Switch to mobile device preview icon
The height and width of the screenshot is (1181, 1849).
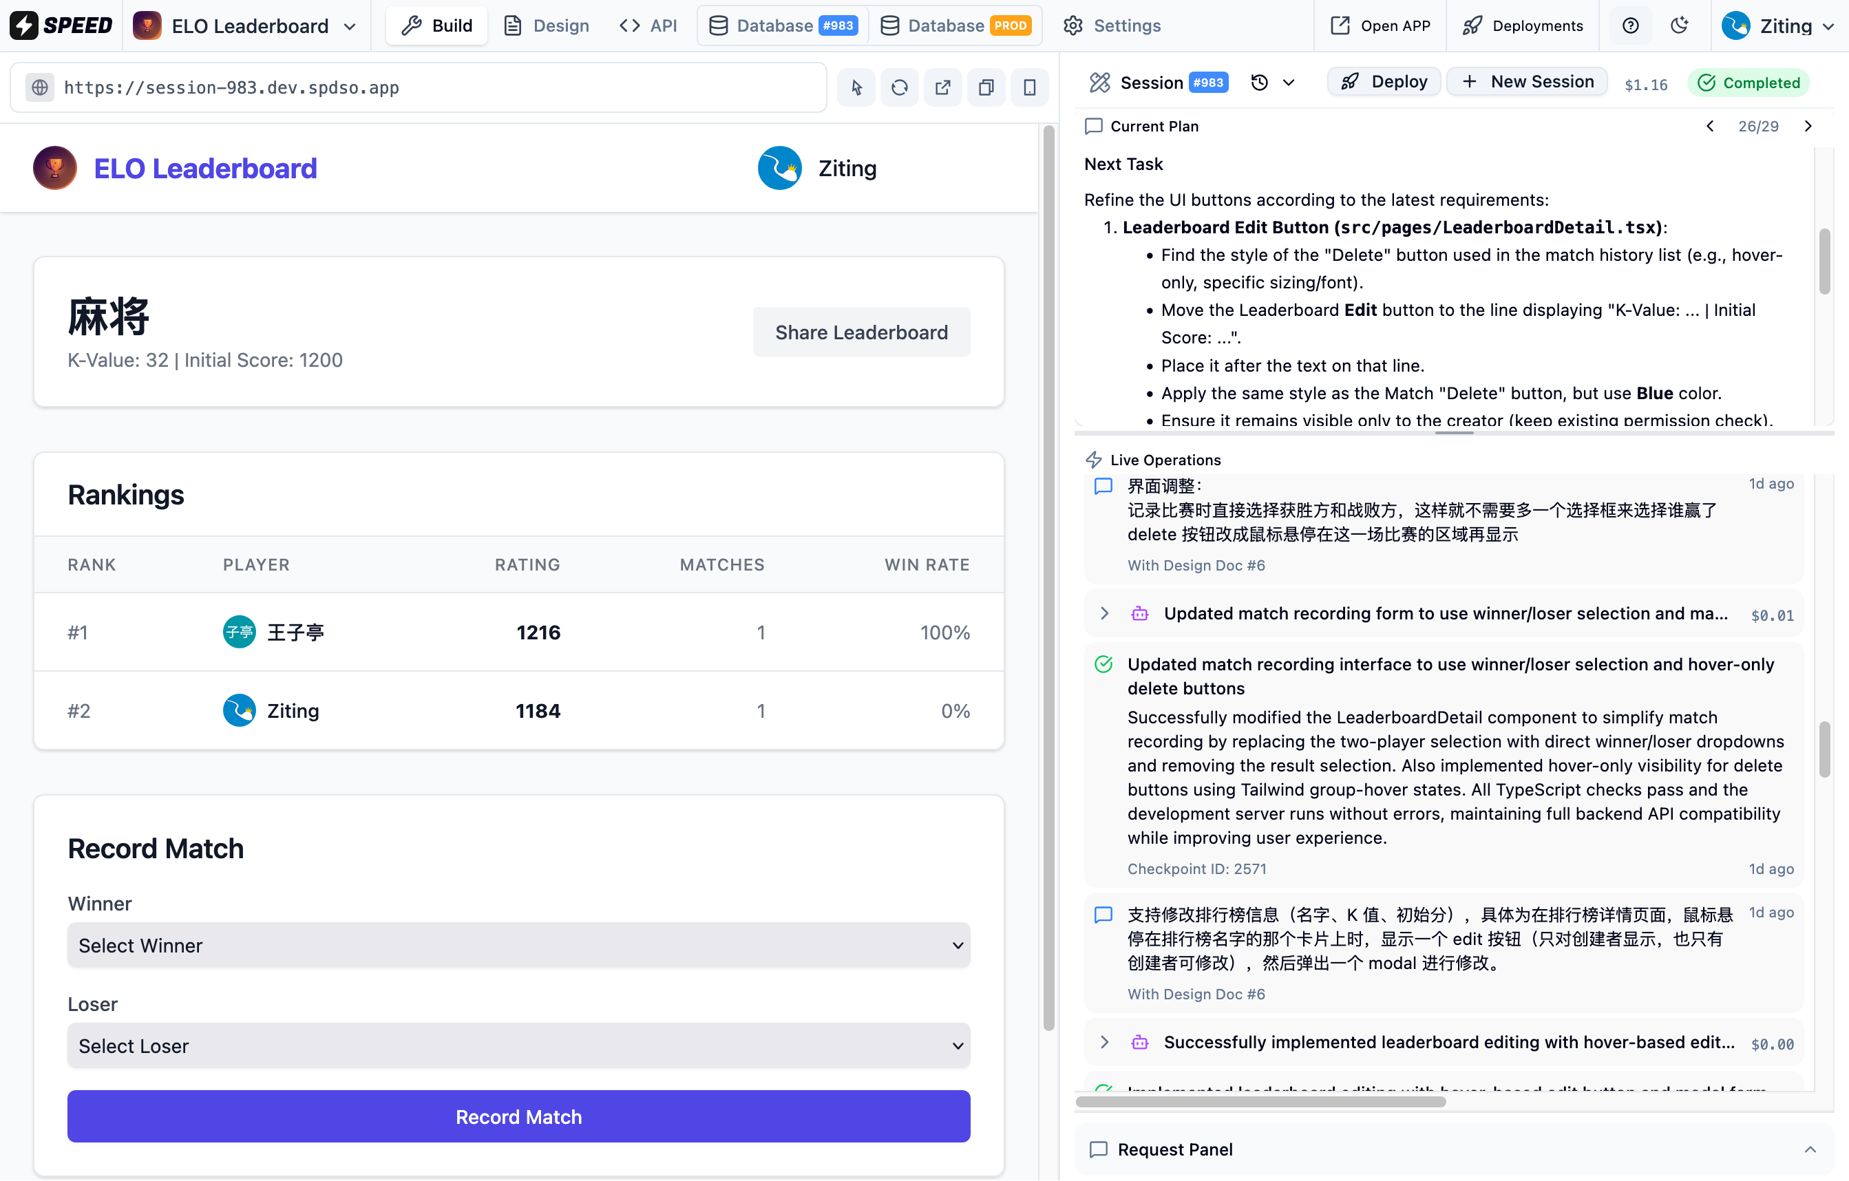(x=1030, y=87)
